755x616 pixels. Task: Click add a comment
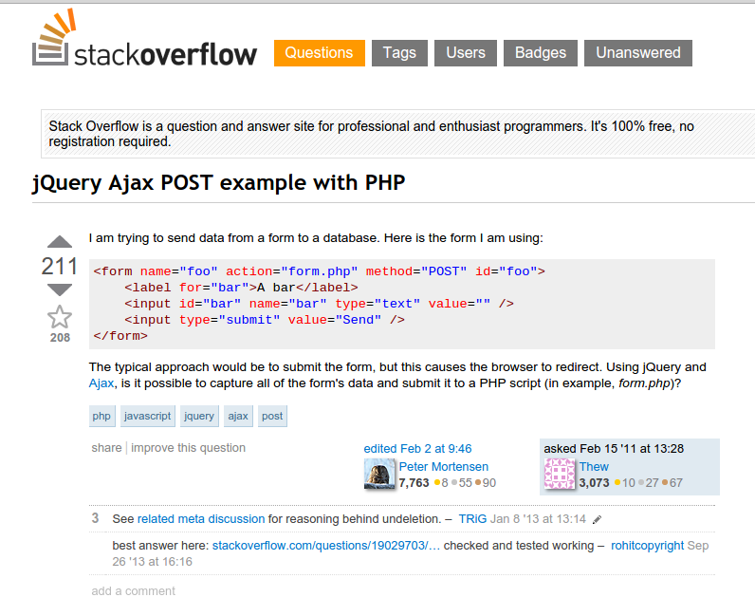pos(134,591)
